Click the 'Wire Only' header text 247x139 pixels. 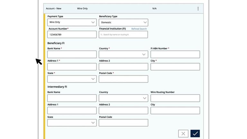click(x=82, y=8)
